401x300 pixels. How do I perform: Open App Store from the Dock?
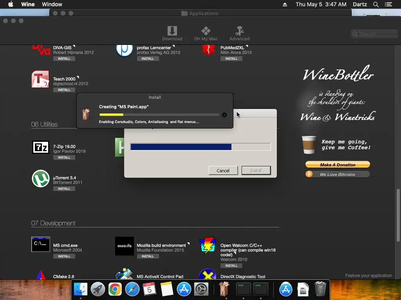184,289
